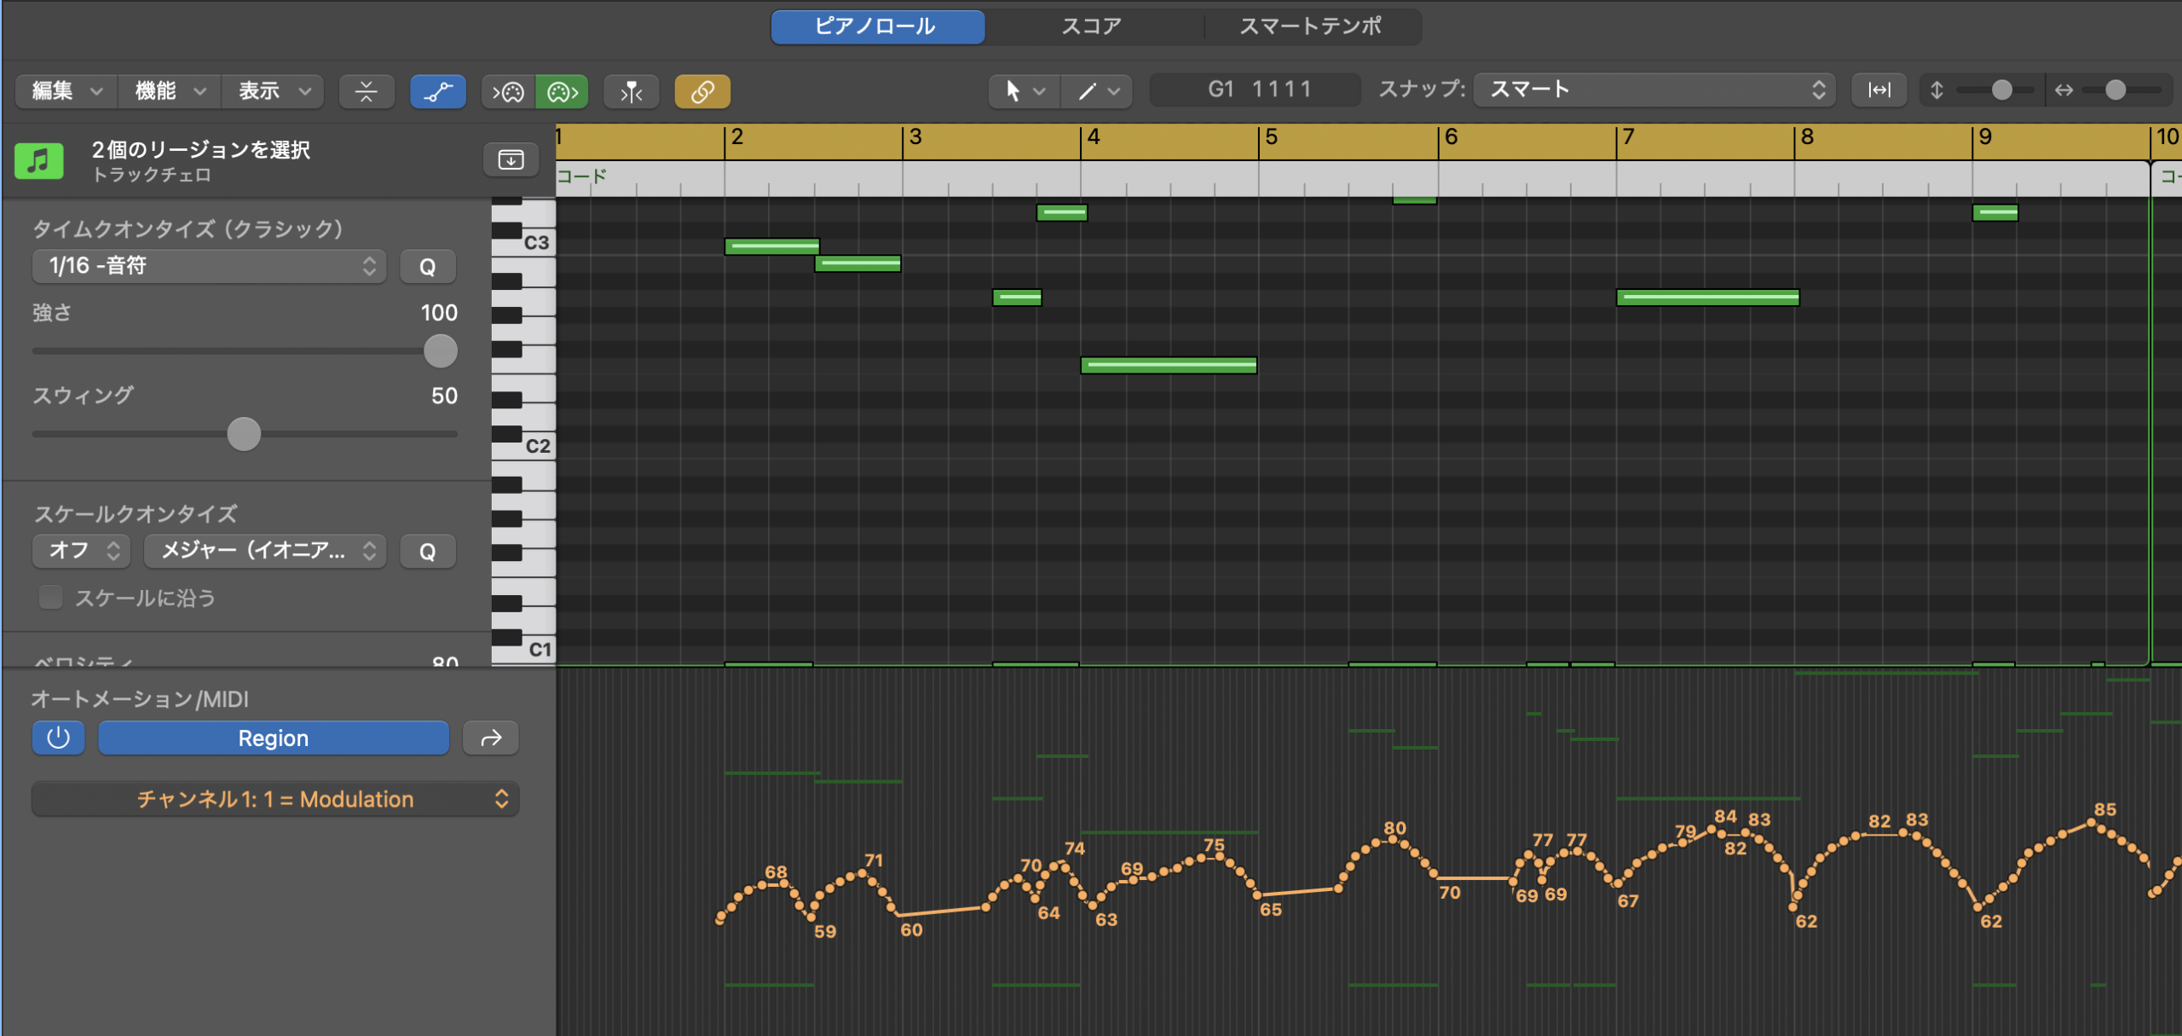
Task: Open the 編集 menu
Action: pos(66,90)
